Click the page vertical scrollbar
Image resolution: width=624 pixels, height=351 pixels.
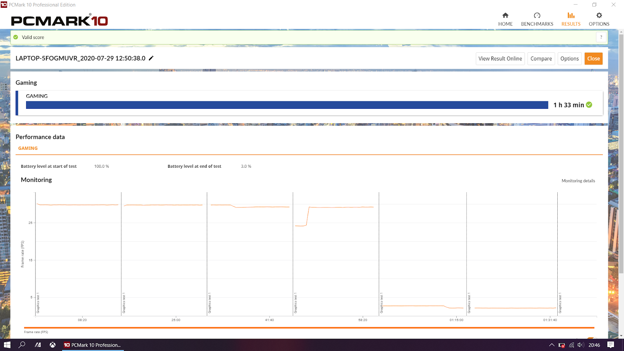pyautogui.click(x=621, y=154)
